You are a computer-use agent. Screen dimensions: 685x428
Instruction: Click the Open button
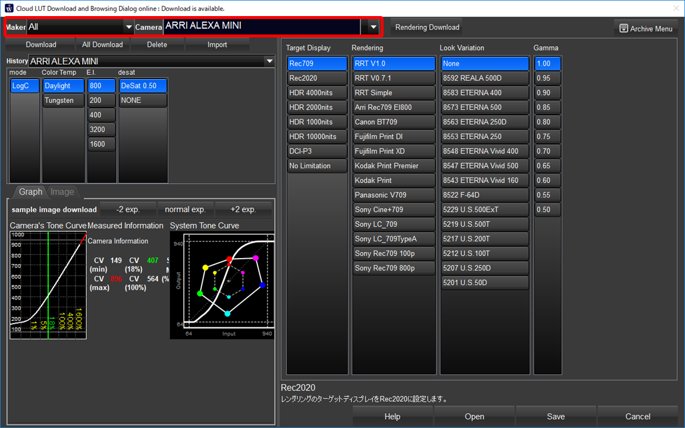[475, 416]
